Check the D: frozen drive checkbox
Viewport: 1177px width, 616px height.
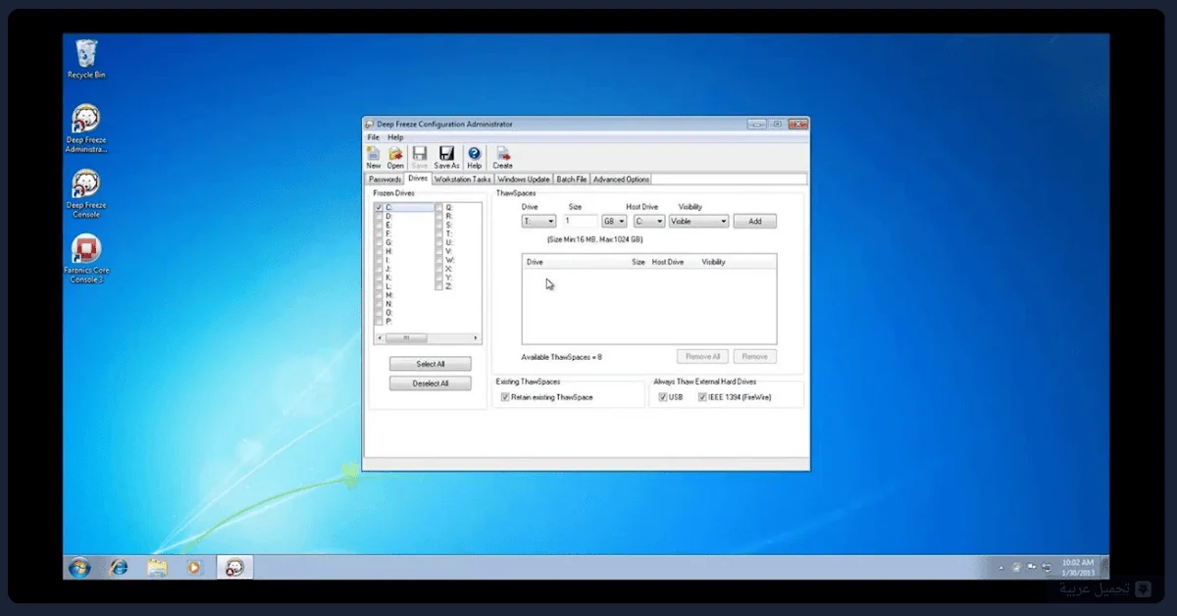[379, 216]
